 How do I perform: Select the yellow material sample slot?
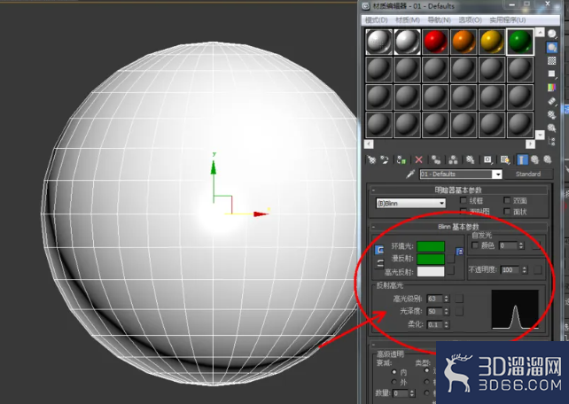[x=492, y=42]
